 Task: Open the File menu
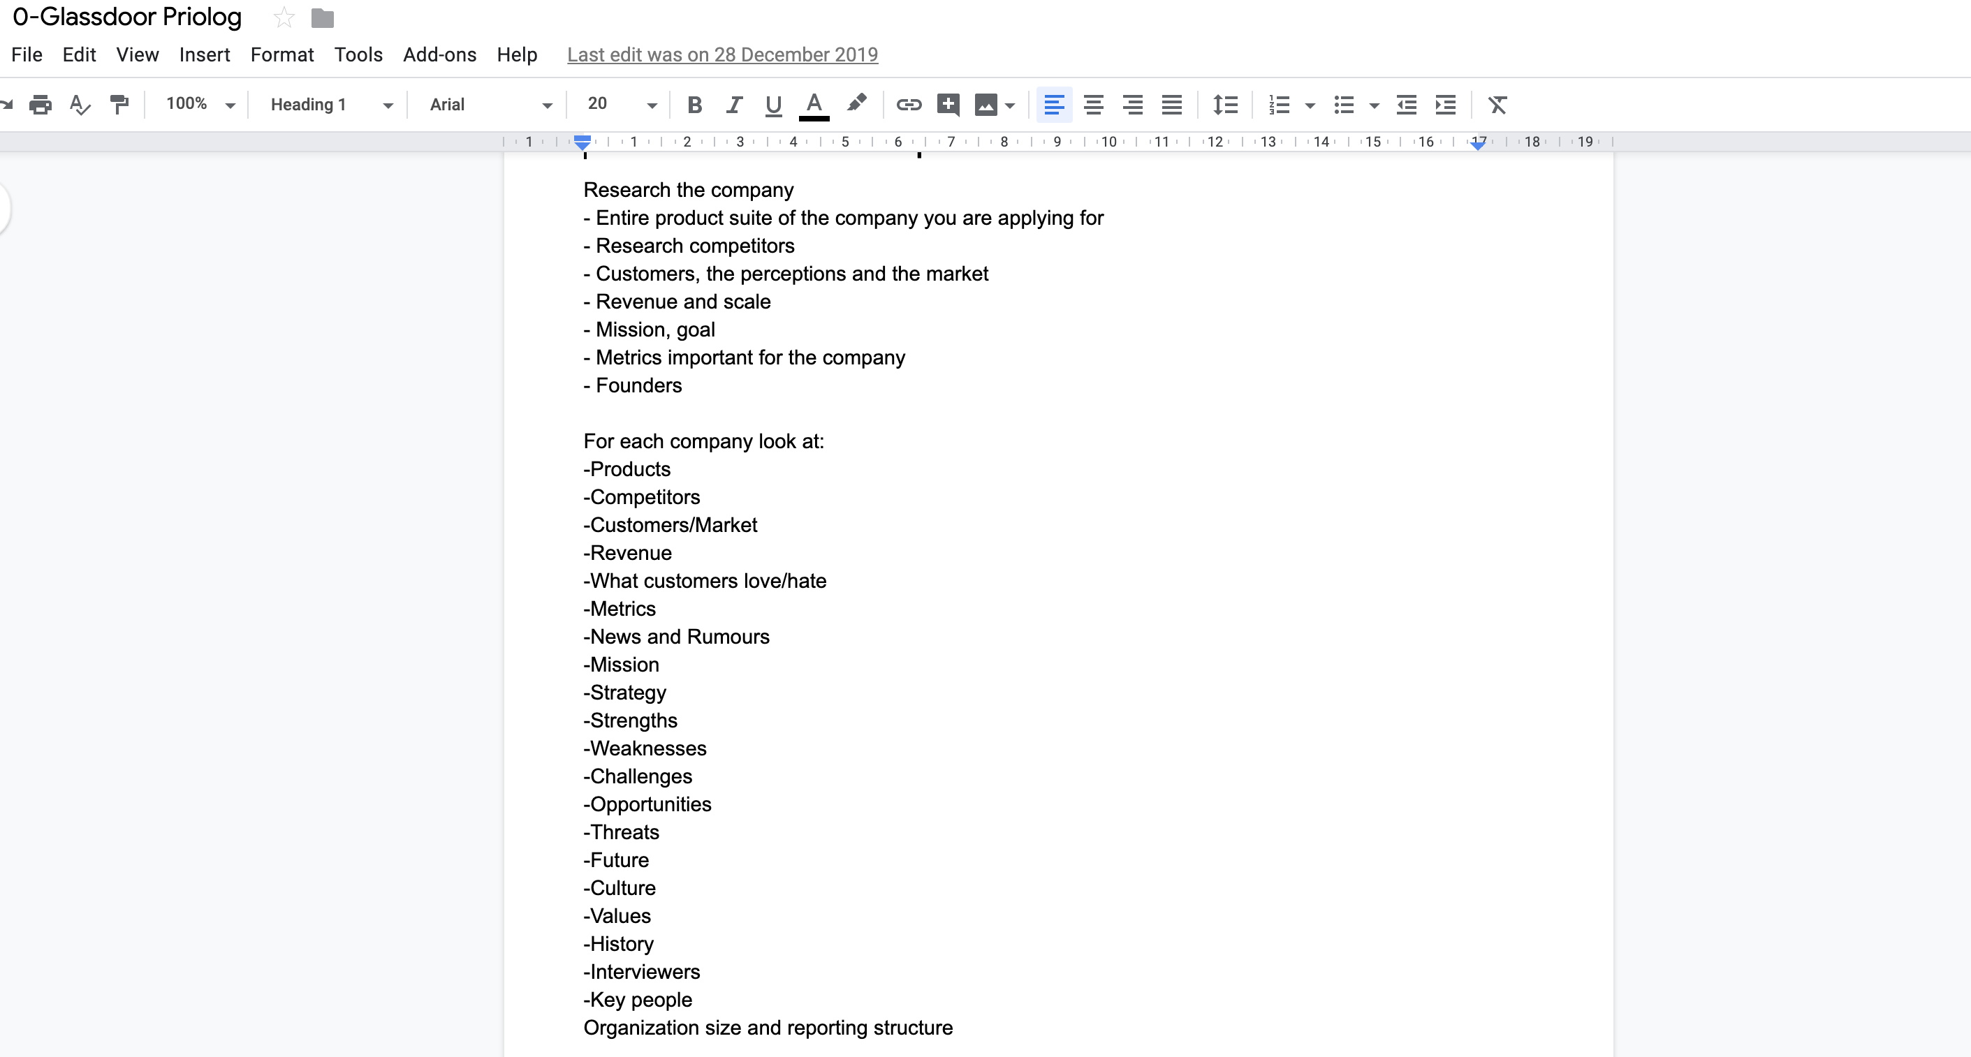click(27, 55)
